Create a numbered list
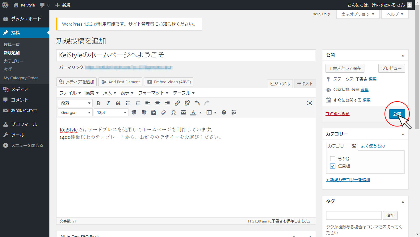 (138, 103)
